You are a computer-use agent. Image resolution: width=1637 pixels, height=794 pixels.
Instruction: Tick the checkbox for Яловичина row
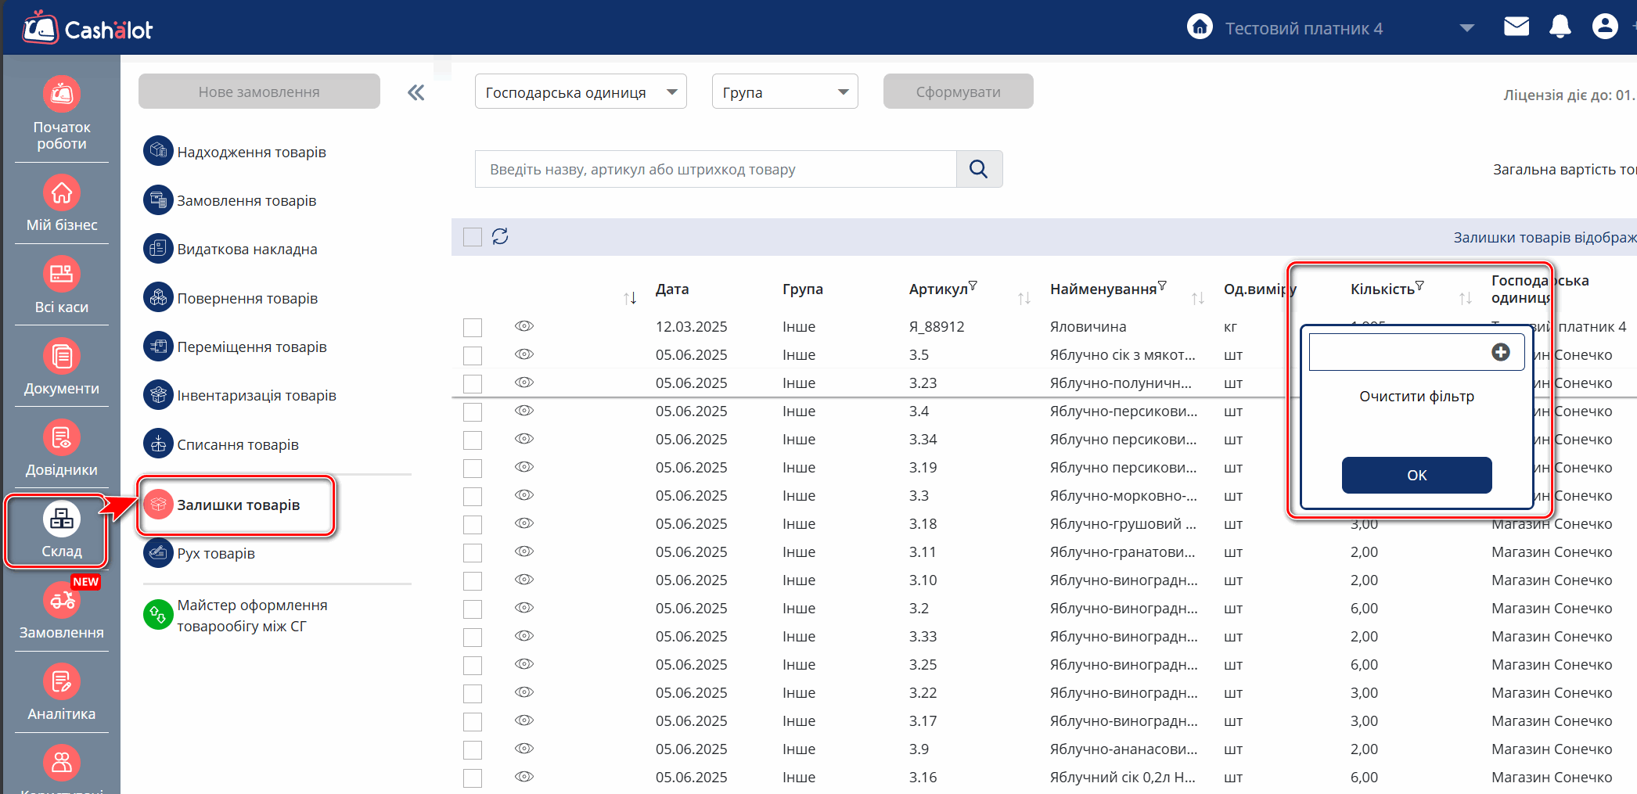[x=473, y=327]
